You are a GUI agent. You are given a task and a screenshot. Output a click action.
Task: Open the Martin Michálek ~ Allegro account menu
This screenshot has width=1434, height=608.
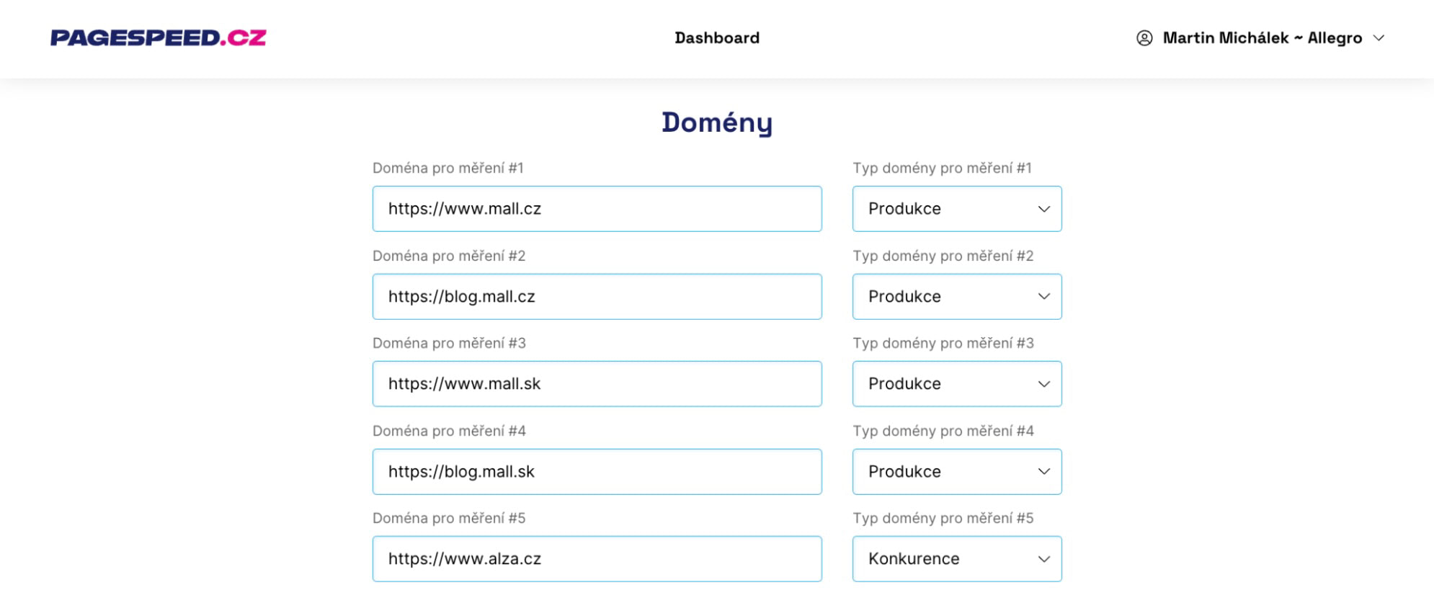(x=1261, y=38)
